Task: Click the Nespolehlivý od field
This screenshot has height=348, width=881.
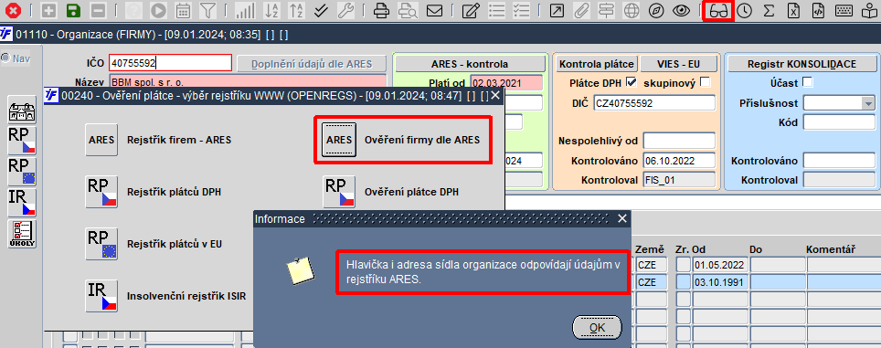Action: (679, 141)
